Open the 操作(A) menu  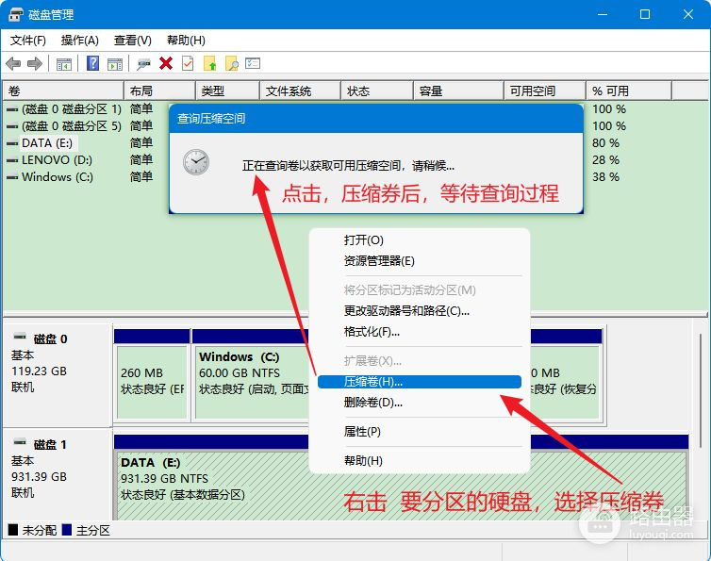tap(80, 41)
